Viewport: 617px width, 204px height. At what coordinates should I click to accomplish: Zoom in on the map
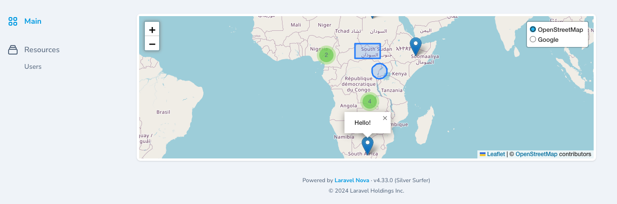tap(152, 29)
